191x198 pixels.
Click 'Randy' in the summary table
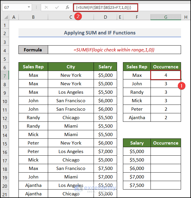137,92
